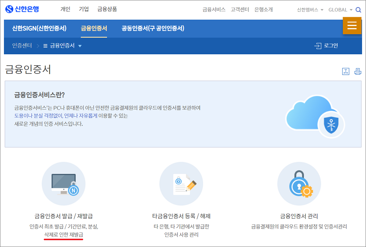Click the cloud shield illustration
This screenshot has height=247, width=366.
315,116
